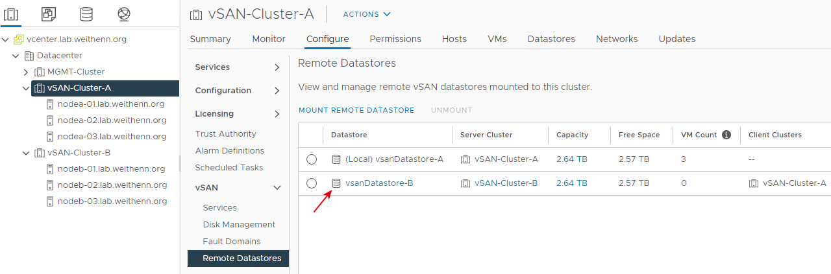Collapse the vSAN-Cluster-B tree node
Image resolution: width=831 pixels, height=274 pixels.
[x=26, y=154]
